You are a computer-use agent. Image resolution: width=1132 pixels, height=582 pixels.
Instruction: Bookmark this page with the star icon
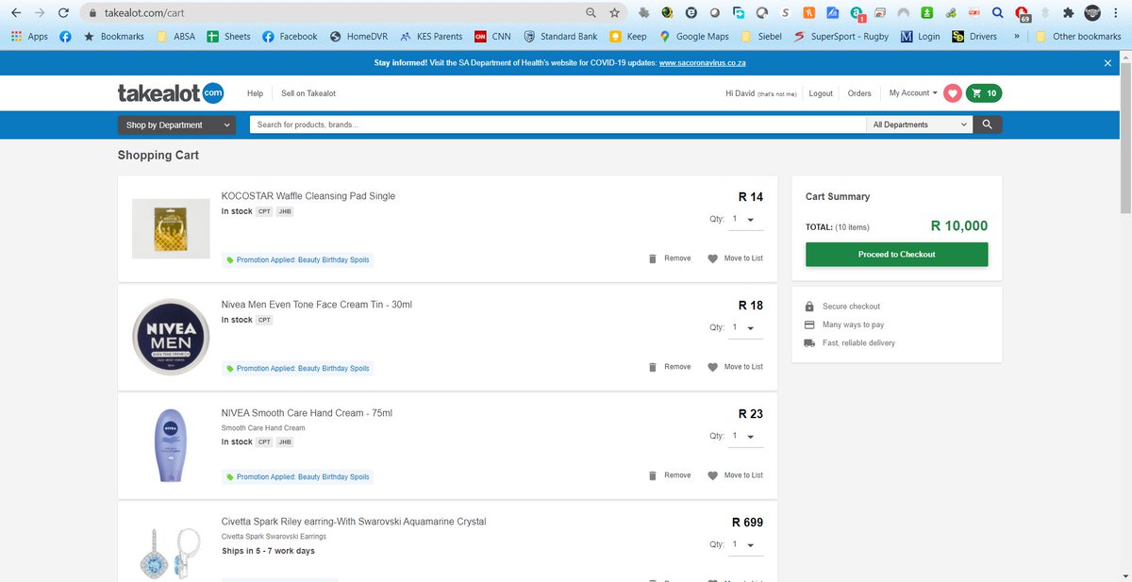click(615, 13)
